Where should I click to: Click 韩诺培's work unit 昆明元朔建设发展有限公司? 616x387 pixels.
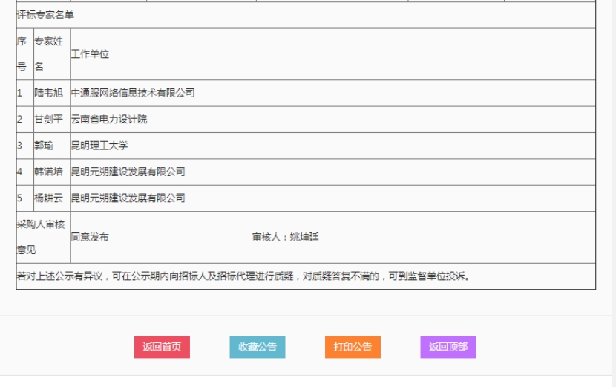tap(128, 172)
